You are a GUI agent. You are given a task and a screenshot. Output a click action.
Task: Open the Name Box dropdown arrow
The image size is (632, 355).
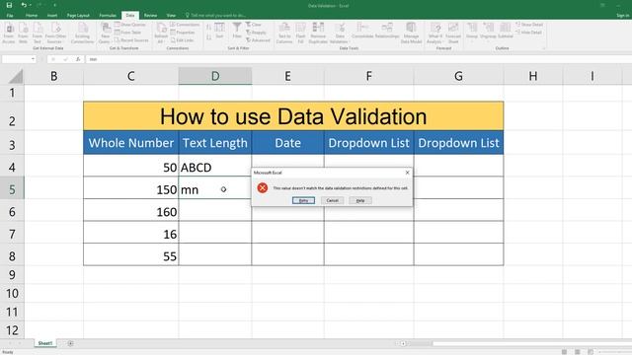(33, 59)
